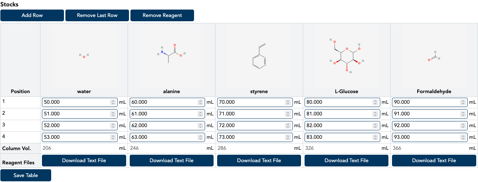
Task: Download text file for Formaldehyde
Action: [x=434, y=160]
